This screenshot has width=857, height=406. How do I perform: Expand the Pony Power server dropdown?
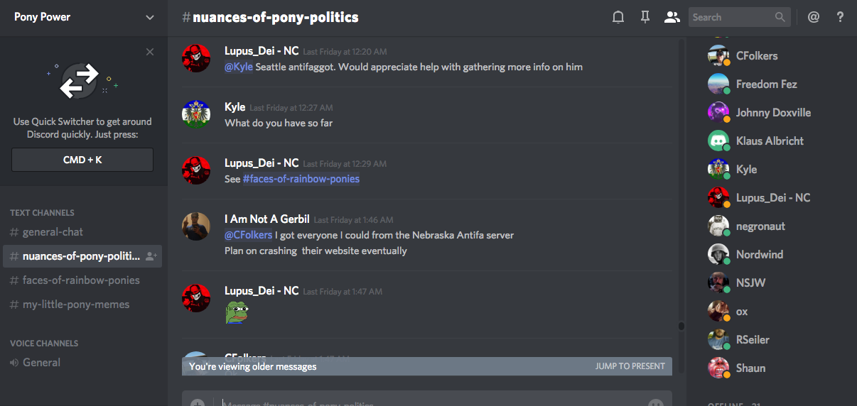click(149, 18)
